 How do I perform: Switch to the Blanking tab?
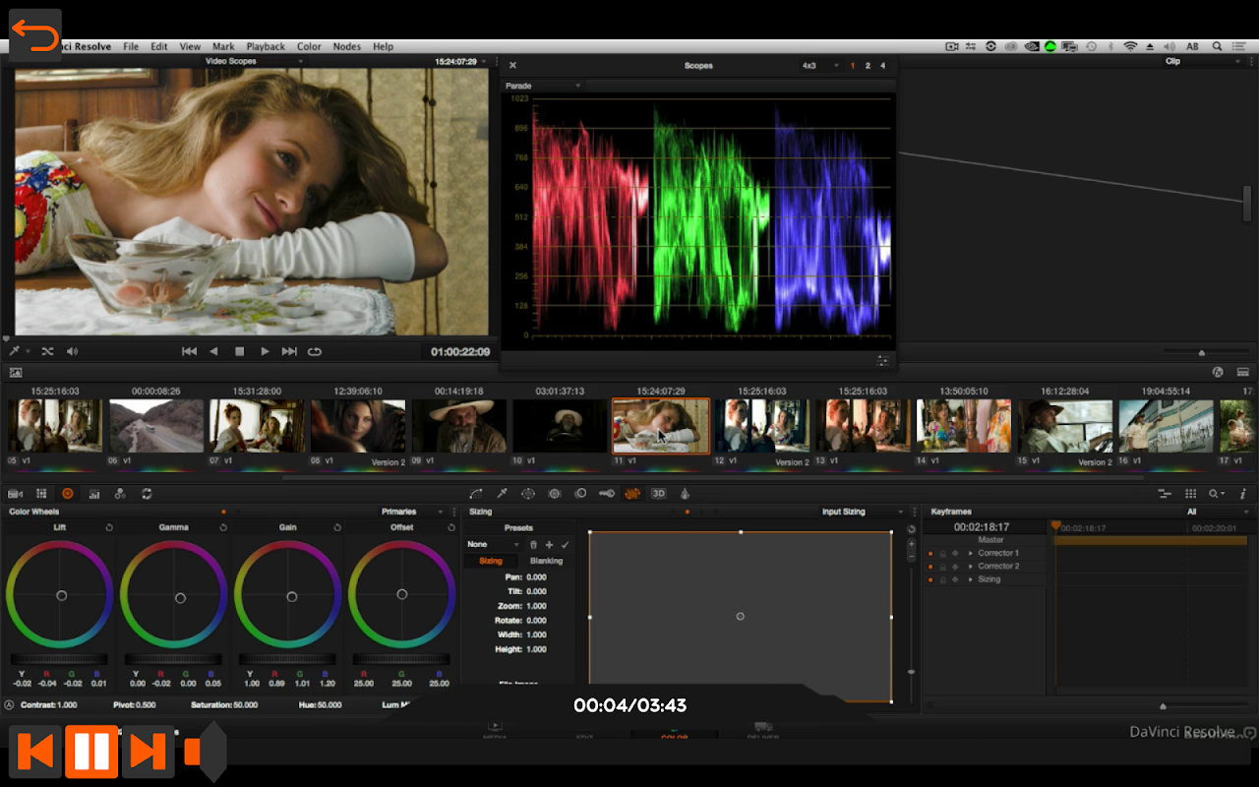(546, 561)
